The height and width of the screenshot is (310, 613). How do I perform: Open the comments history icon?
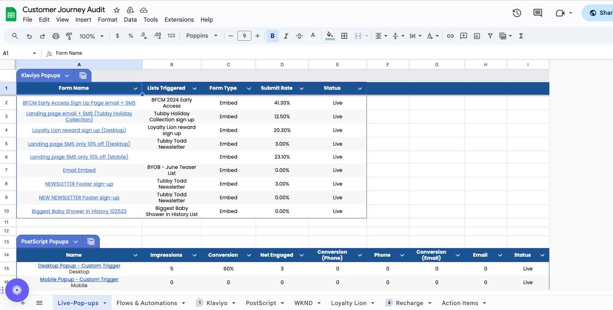pyautogui.click(x=538, y=13)
